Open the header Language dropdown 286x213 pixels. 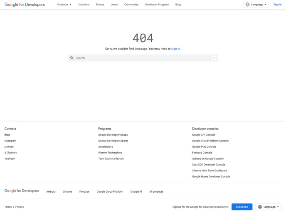tap(256, 5)
